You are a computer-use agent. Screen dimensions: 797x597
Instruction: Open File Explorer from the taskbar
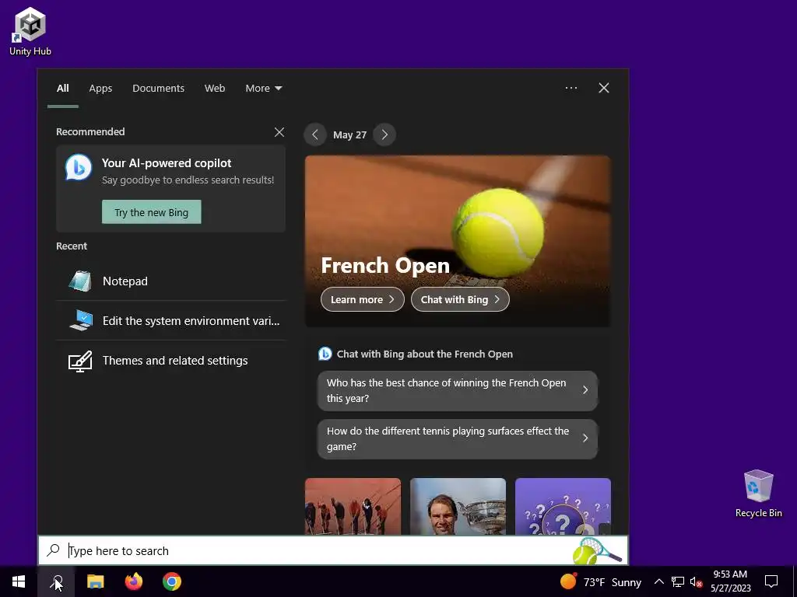coord(95,581)
